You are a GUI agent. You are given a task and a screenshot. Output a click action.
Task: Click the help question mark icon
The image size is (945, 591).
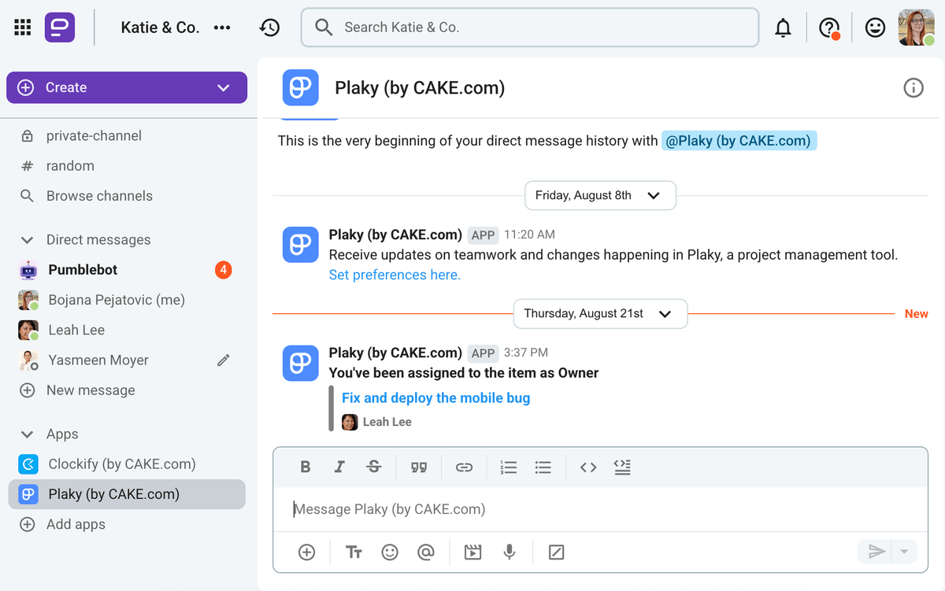(x=828, y=28)
